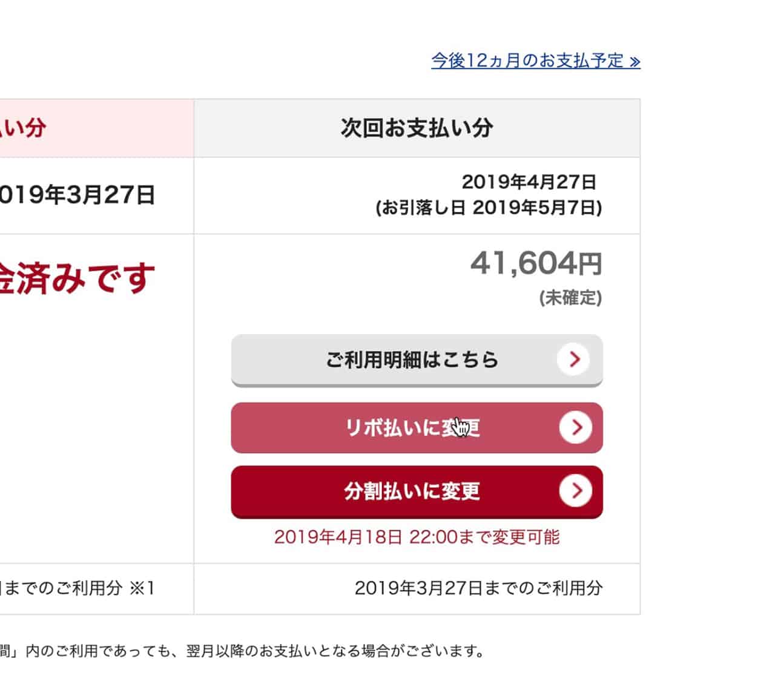Click the 22:00まで変更可能 deadline notice
The width and height of the screenshot is (775, 690).
click(417, 537)
